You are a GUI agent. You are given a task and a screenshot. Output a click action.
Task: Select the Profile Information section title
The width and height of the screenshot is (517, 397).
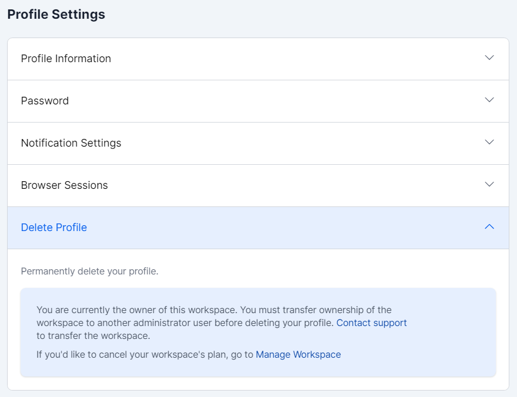click(66, 59)
